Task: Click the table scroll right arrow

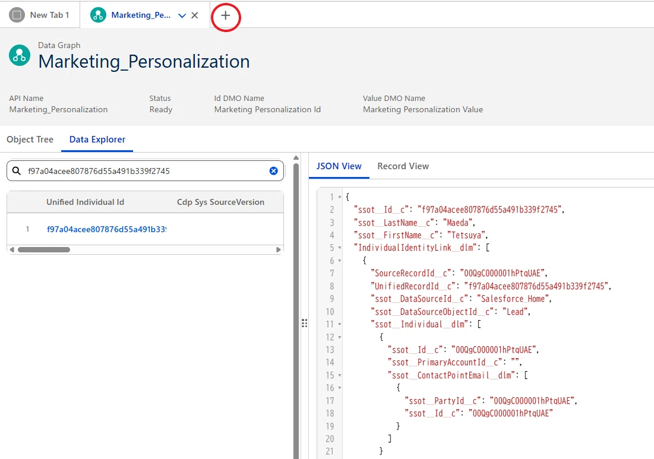Action: click(278, 250)
